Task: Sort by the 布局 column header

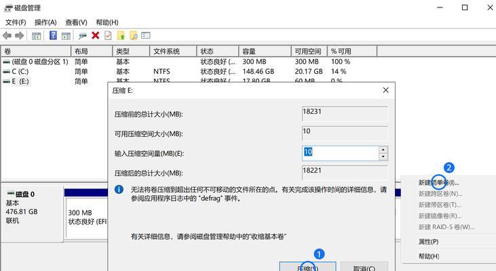Action: click(x=92, y=51)
